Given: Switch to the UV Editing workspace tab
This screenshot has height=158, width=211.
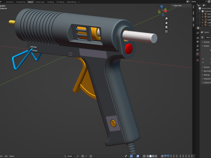Looking at the screenshot, I should (60, 2).
